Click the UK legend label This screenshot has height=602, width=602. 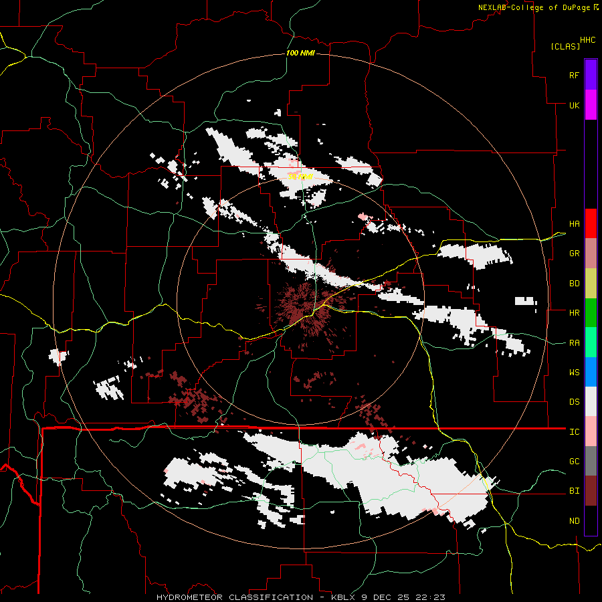tap(574, 105)
